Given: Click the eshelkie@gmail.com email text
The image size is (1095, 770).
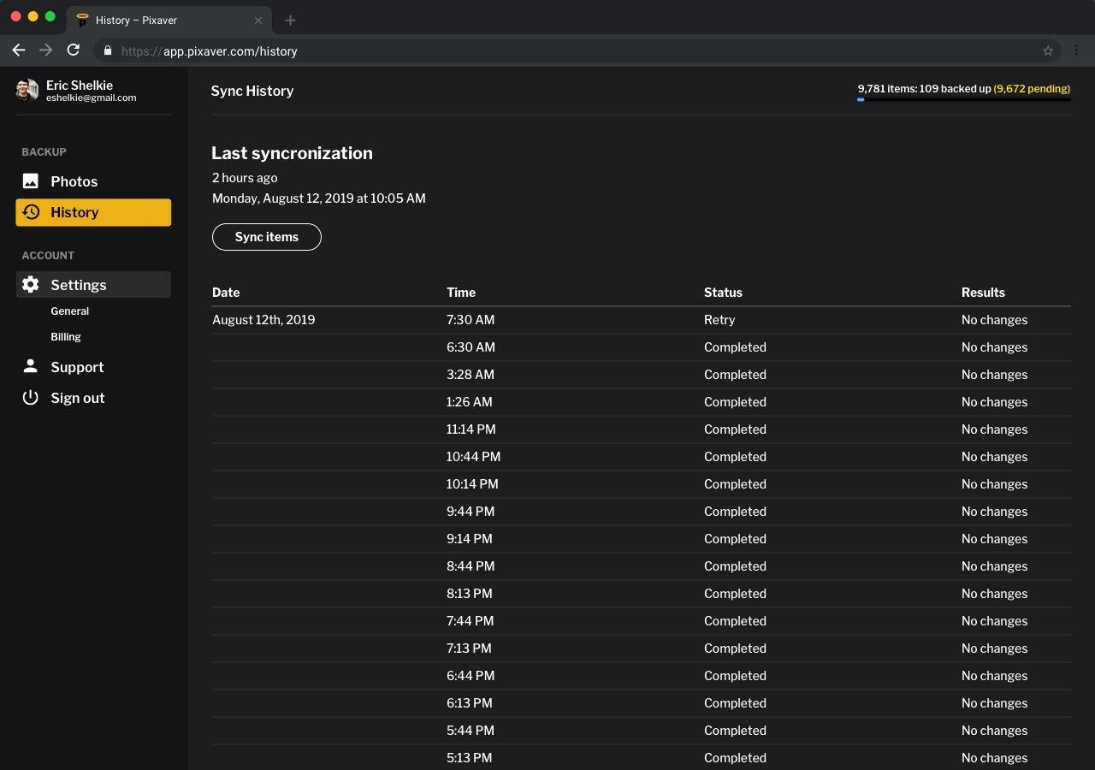Looking at the screenshot, I should pos(92,98).
